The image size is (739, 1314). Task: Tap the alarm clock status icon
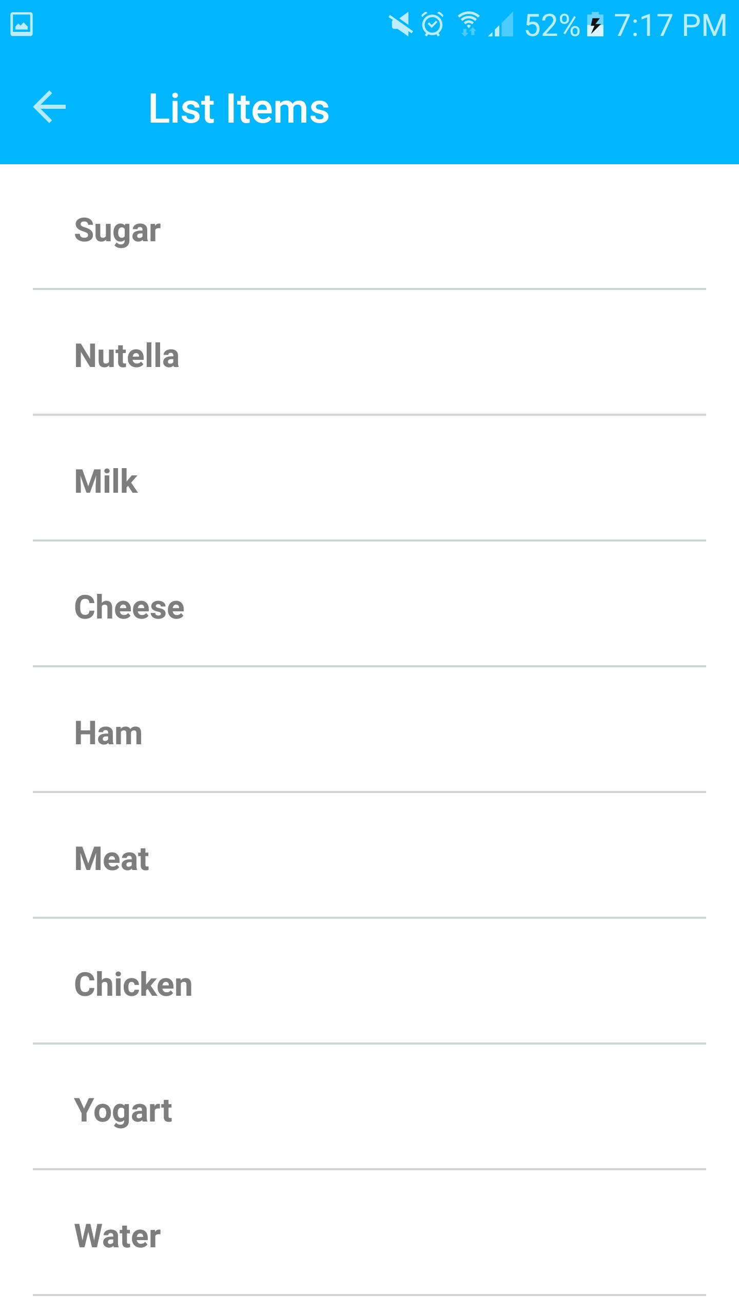pyautogui.click(x=433, y=25)
